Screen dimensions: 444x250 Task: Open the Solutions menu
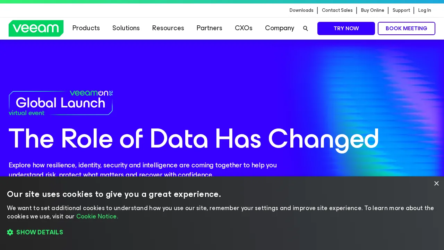(x=126, y=28)
